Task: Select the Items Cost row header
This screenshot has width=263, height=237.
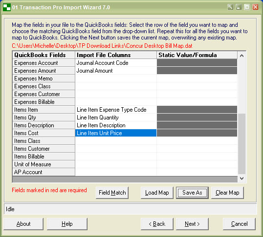Action: pyautogui.click(x=44, y=133)
